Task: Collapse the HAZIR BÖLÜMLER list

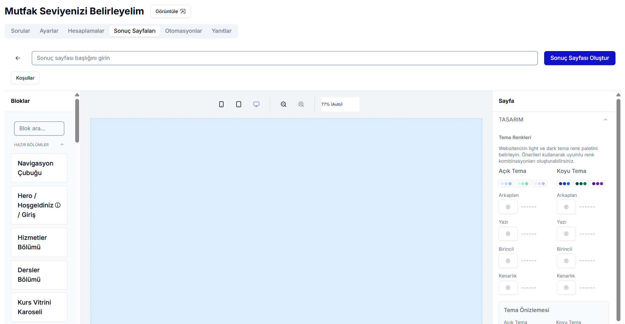Action: (x=62, y=145)
